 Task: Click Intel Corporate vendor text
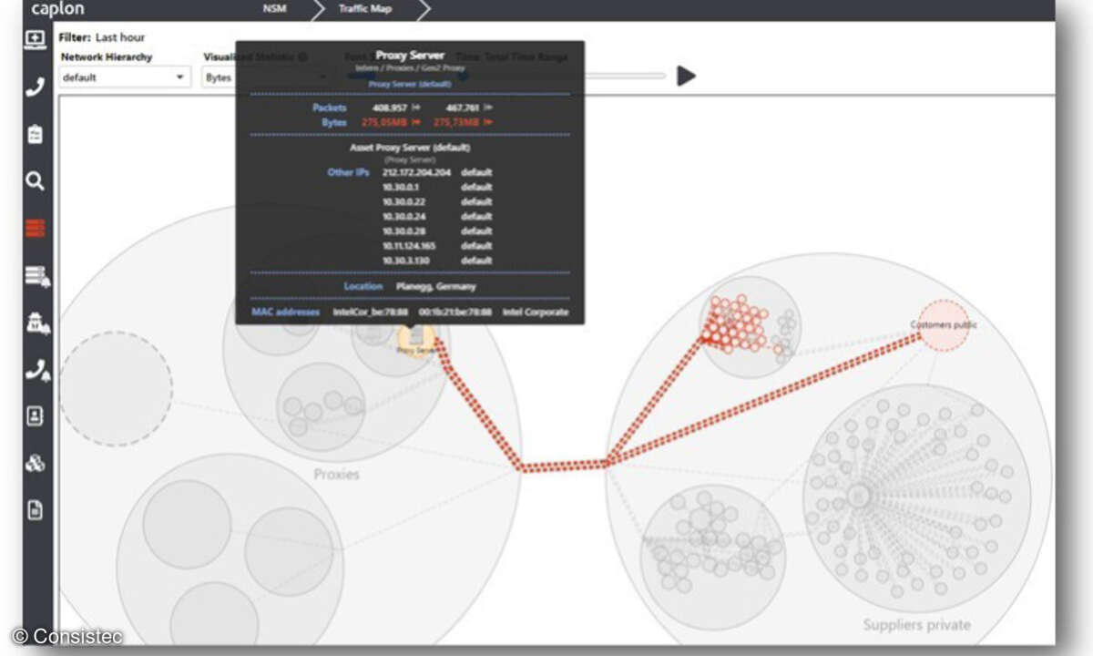click(x=535, y=312)
